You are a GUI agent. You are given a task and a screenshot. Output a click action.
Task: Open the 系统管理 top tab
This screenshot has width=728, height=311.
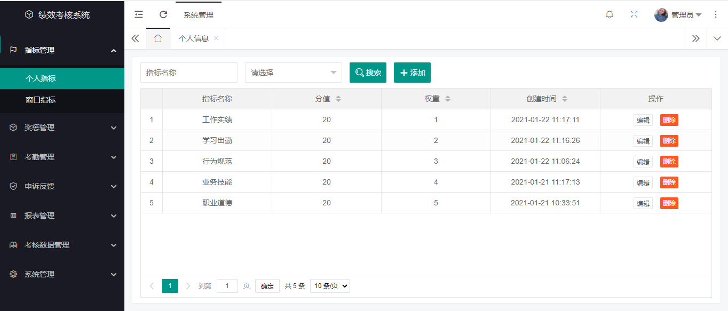click(199, 15)
